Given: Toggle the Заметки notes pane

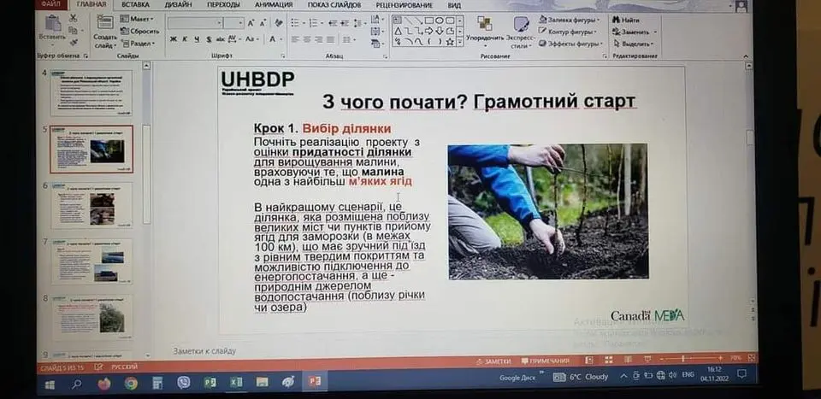Looking at the screenshot, I should 493,361.
